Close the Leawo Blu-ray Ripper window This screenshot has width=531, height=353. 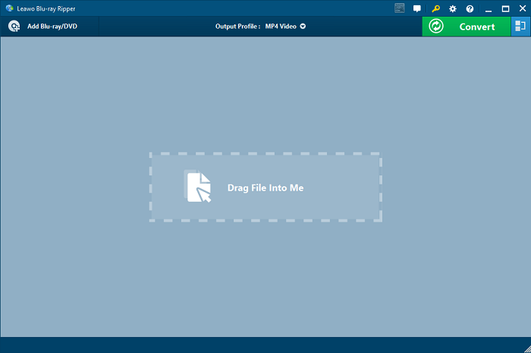(523, 9)
